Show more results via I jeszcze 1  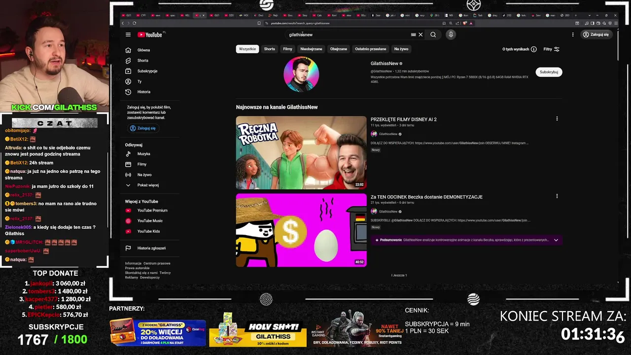[x=399, y=275]
